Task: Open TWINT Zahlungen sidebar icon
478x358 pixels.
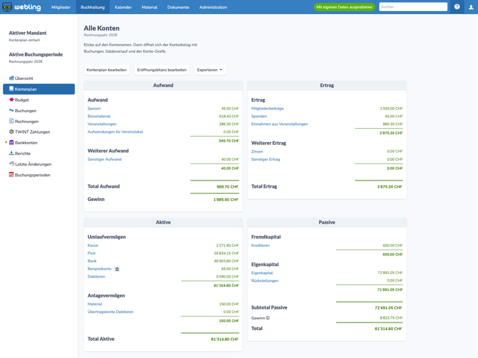Action: pos(11,132)
